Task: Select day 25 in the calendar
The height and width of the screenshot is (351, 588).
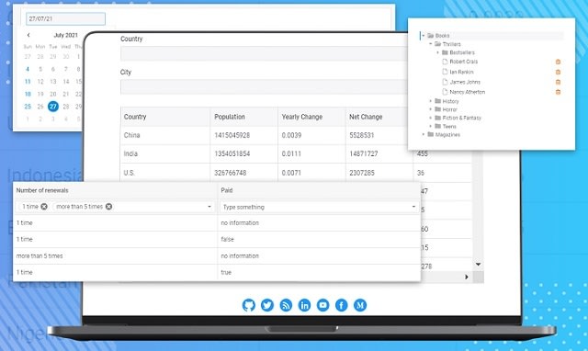Action: (28, 107)
